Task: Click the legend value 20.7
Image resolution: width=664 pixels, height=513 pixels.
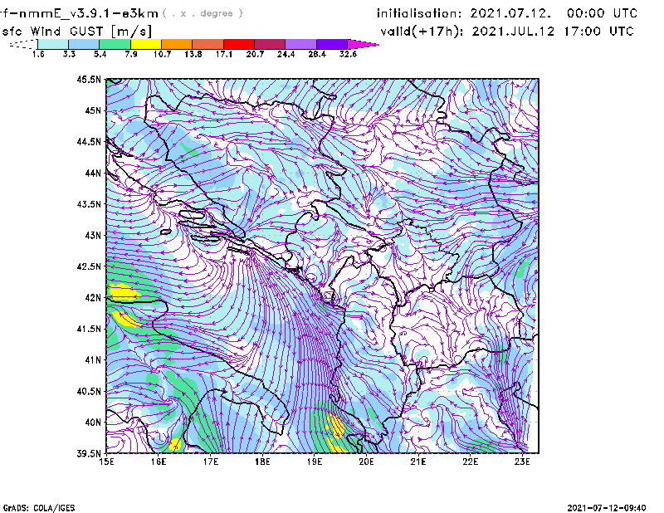Action: (x=255, y=54)
